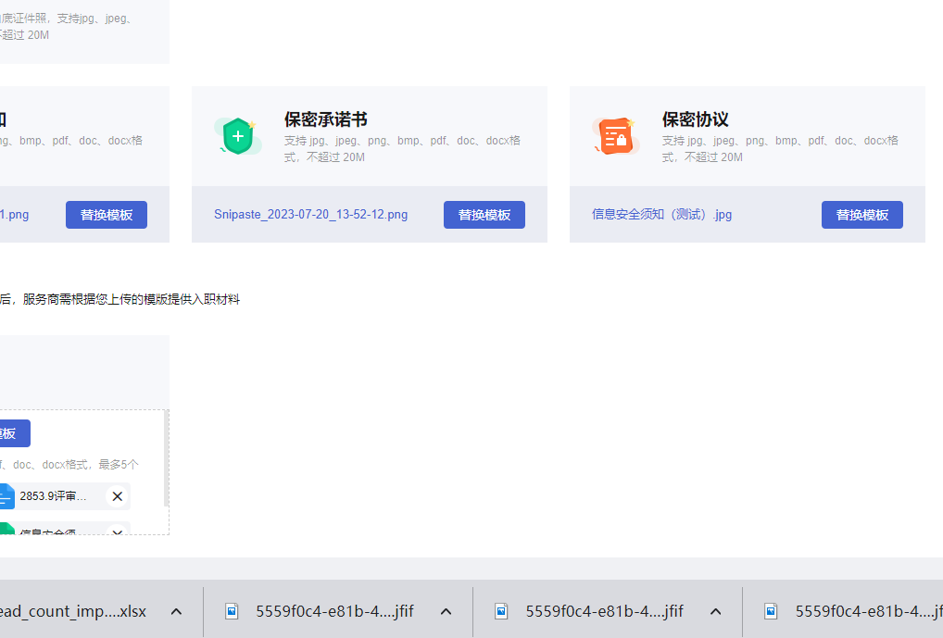
Task: Open the first jfif download's chevron menu
Action: click(x=446, y=611)
